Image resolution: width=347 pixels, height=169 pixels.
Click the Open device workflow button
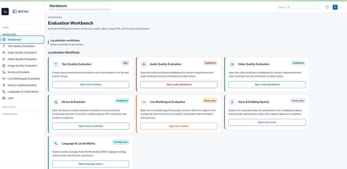pos(91,126)
